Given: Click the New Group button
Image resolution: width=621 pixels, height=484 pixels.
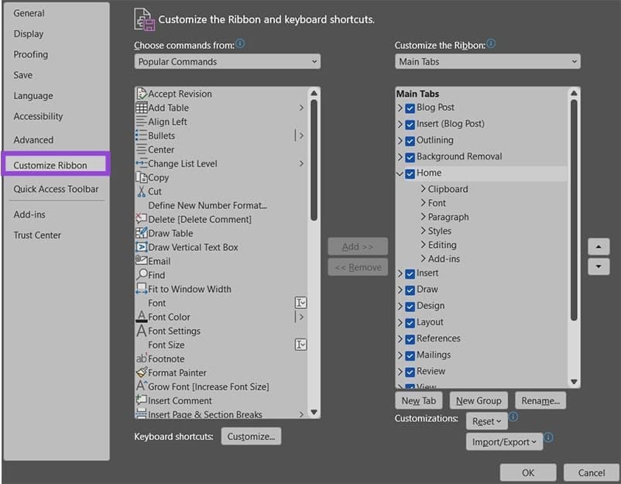Looking at the screenshot, I should coord(479,400).
